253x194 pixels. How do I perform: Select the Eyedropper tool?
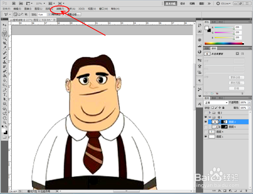pyautogui.click(x=5, y=48)
